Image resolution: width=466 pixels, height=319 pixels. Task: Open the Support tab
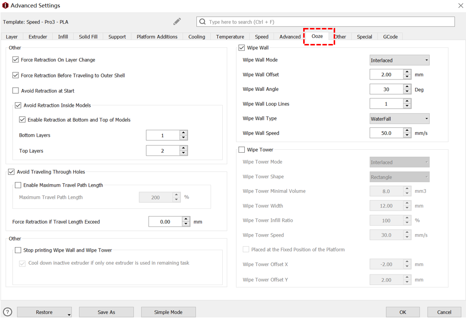tap(117, 37)
